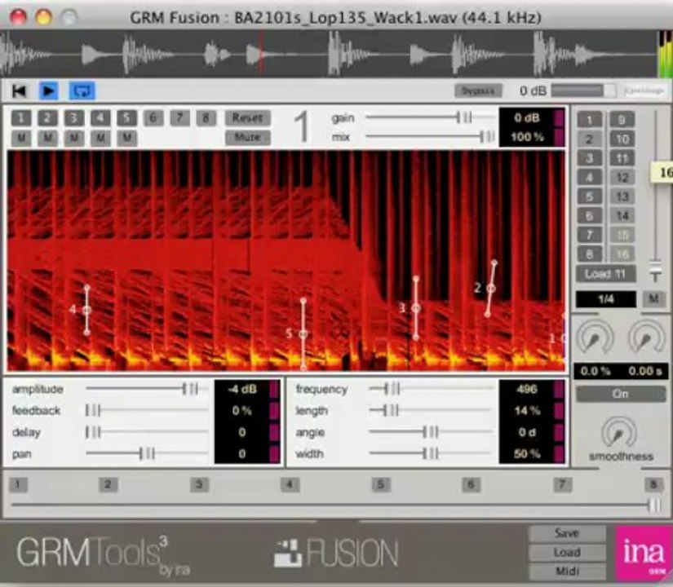Recall preset 5 in right panel
Viewport: 673px width, 587px height.
(589, 196)
